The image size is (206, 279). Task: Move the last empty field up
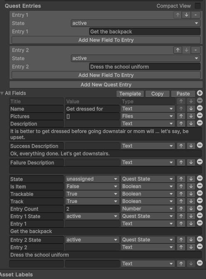pos(181,264)
